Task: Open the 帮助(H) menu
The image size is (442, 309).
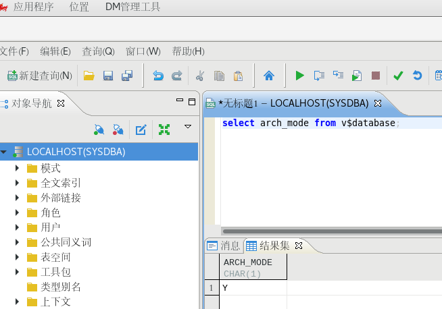Action: [189, 51]
